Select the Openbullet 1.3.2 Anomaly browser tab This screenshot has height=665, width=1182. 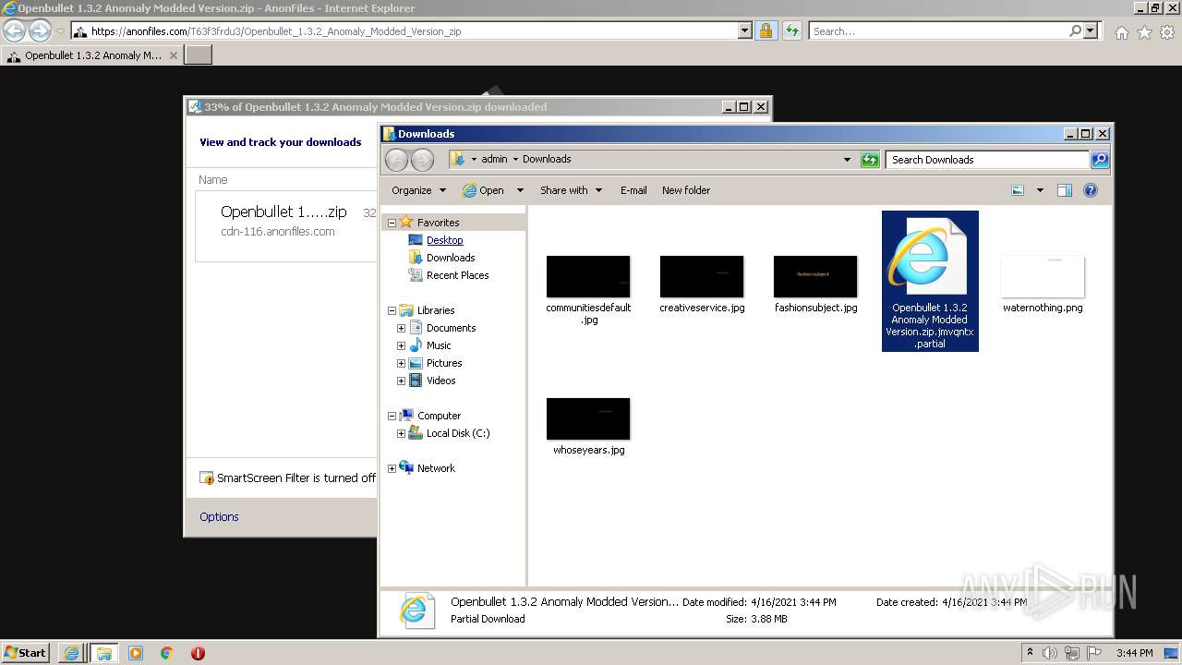click(90, 55)
